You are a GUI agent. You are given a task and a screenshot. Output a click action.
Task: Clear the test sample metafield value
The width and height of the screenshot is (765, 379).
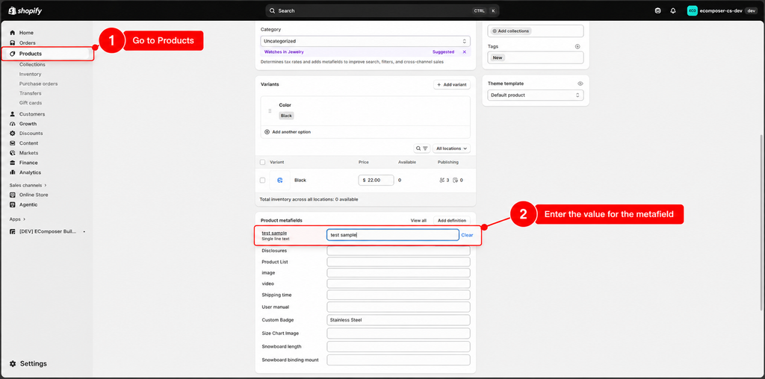pos(467,235)
